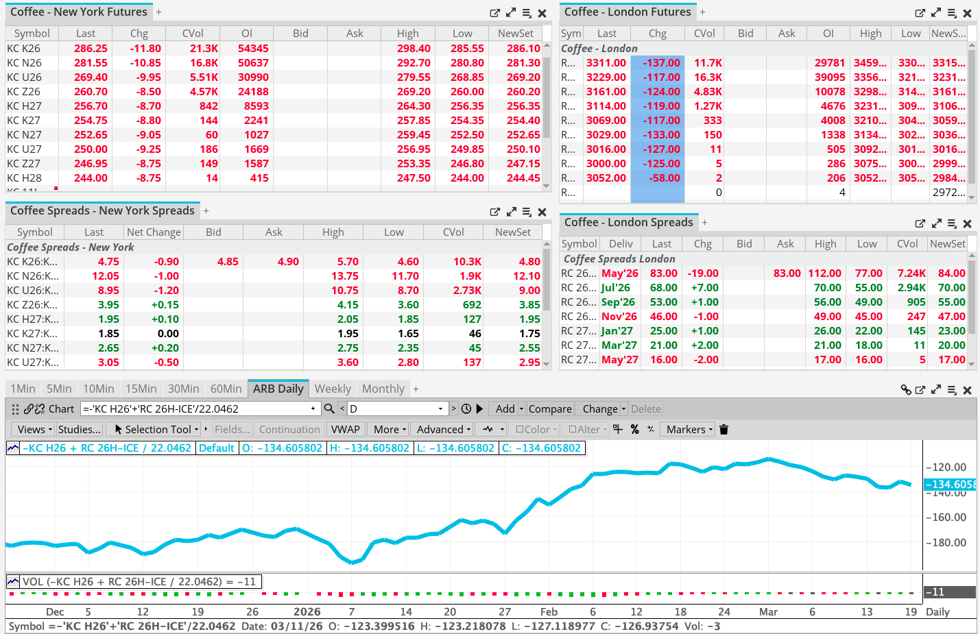
Task: Click the trash icon next to Markers
Action: (724, 429)
